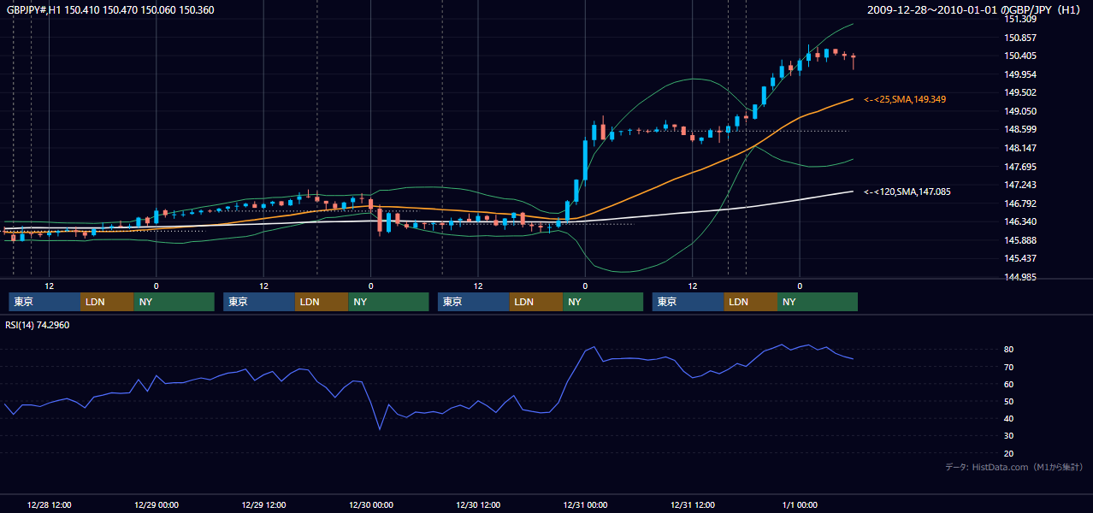This screenshot has height=513, width=1093.
Task: Select the 東京 session block for 12/29
Action: click(x=259, y=302)
